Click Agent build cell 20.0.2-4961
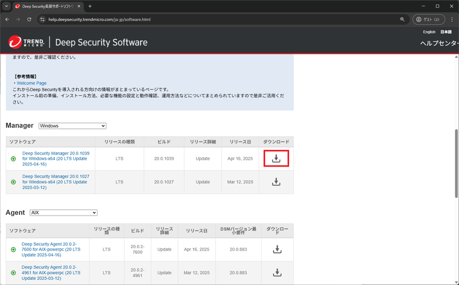This screenshot has width=459, height=285. (138, 273)
